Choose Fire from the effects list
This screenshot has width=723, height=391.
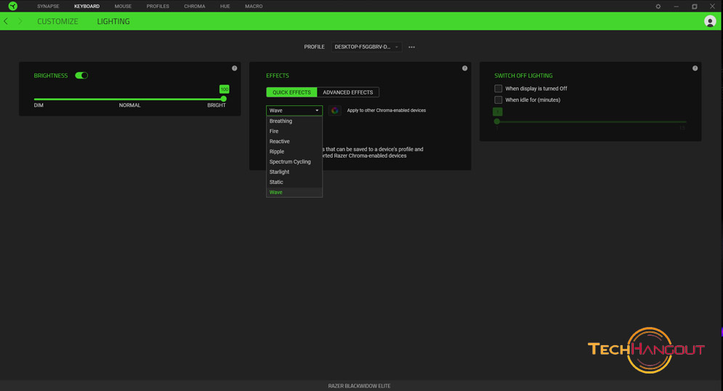(x=294, y=131)
